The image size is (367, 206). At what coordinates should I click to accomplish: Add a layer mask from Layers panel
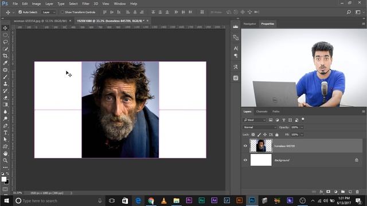pos(329,192)
